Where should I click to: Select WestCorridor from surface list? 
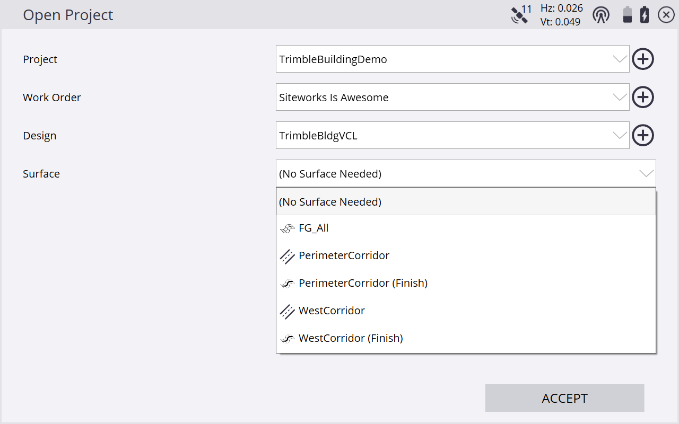click(466, 311)
